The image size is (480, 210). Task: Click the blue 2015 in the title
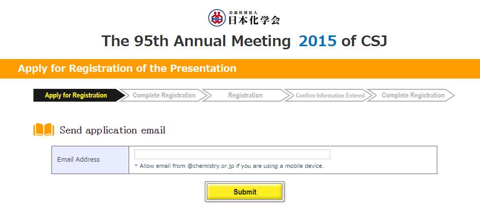(x=318, y=41)
